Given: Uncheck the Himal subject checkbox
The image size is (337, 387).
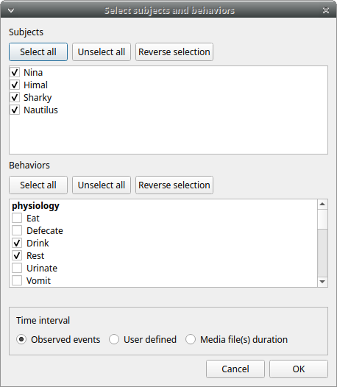Looking at the screenshot, I should [15, 85].
